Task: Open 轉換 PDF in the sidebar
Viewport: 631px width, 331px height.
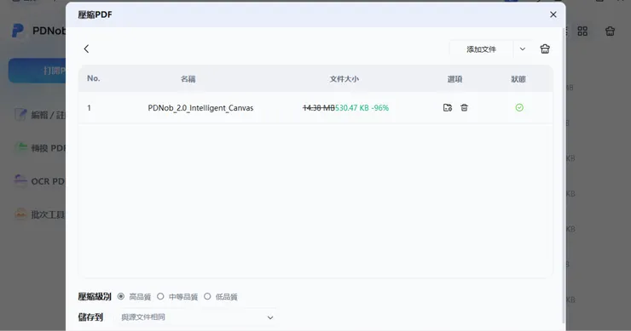Action: [x=40, y=148]
